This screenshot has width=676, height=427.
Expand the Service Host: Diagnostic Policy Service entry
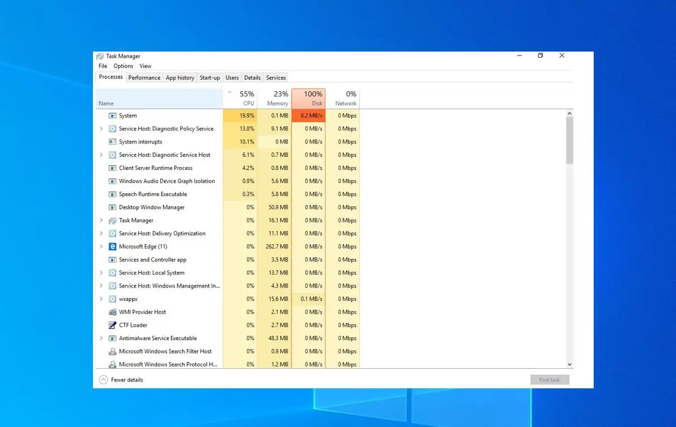pos(101,128)
